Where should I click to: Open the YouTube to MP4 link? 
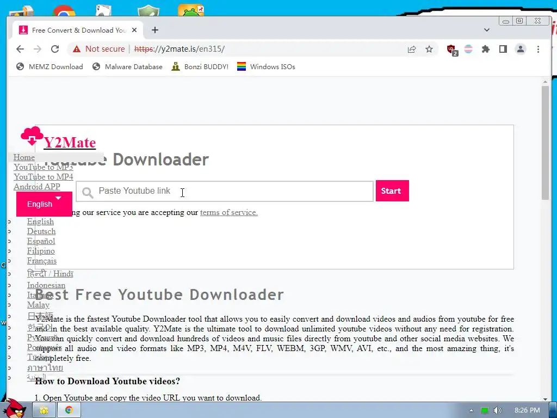[44, 177]
